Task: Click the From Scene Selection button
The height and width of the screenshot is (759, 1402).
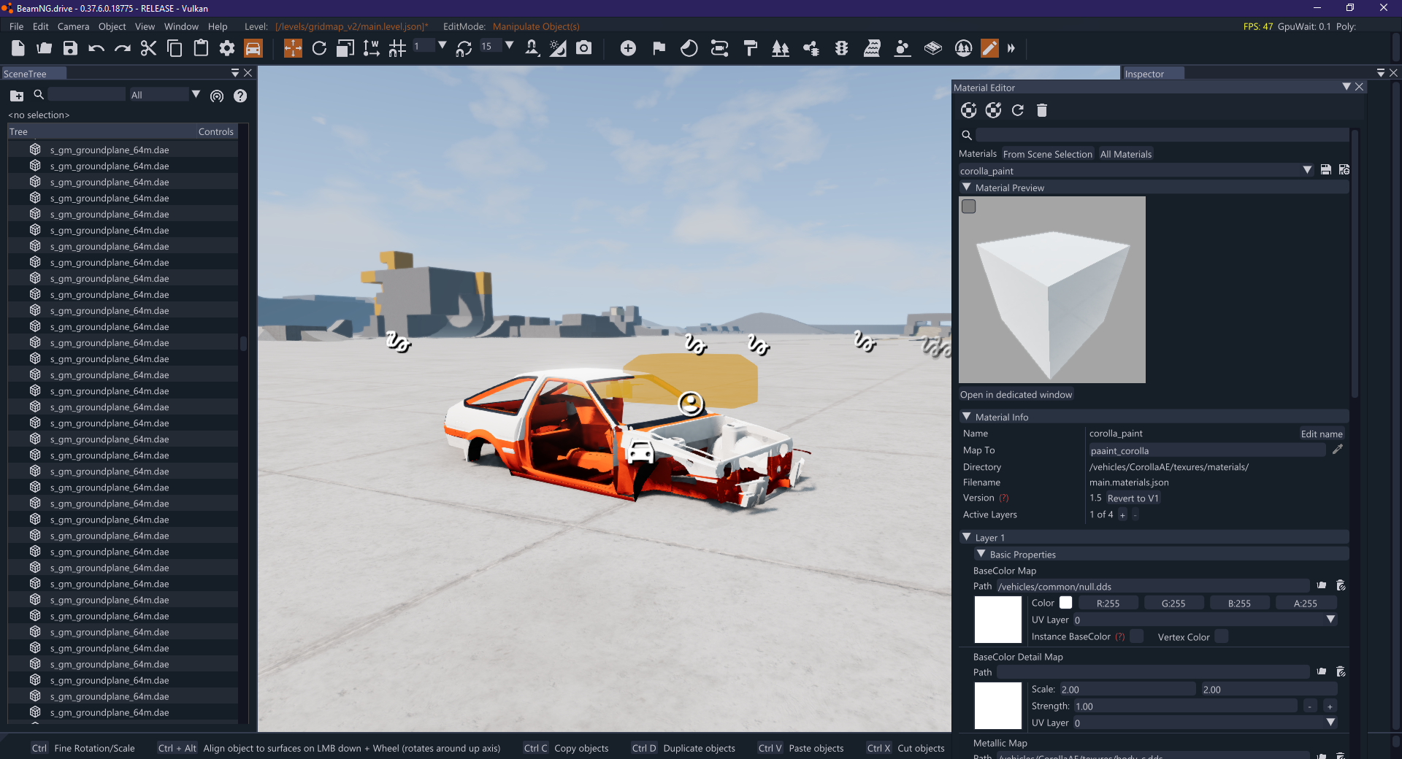Action: point(1047,154)
